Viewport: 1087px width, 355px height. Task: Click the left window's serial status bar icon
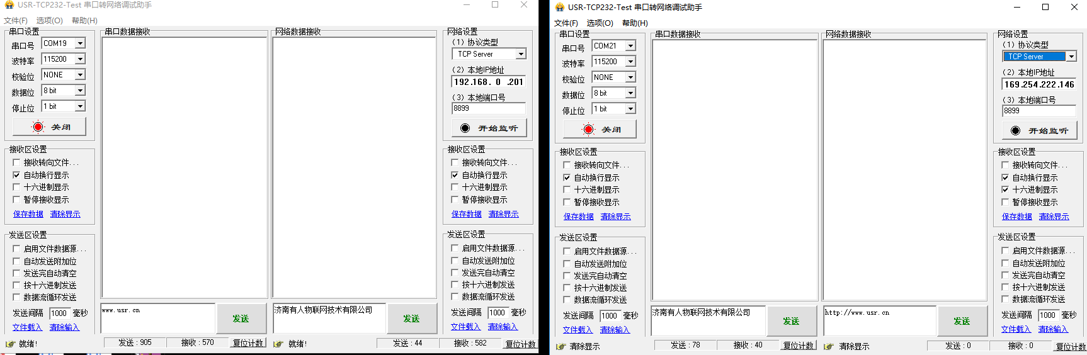(x=10, y=344)
